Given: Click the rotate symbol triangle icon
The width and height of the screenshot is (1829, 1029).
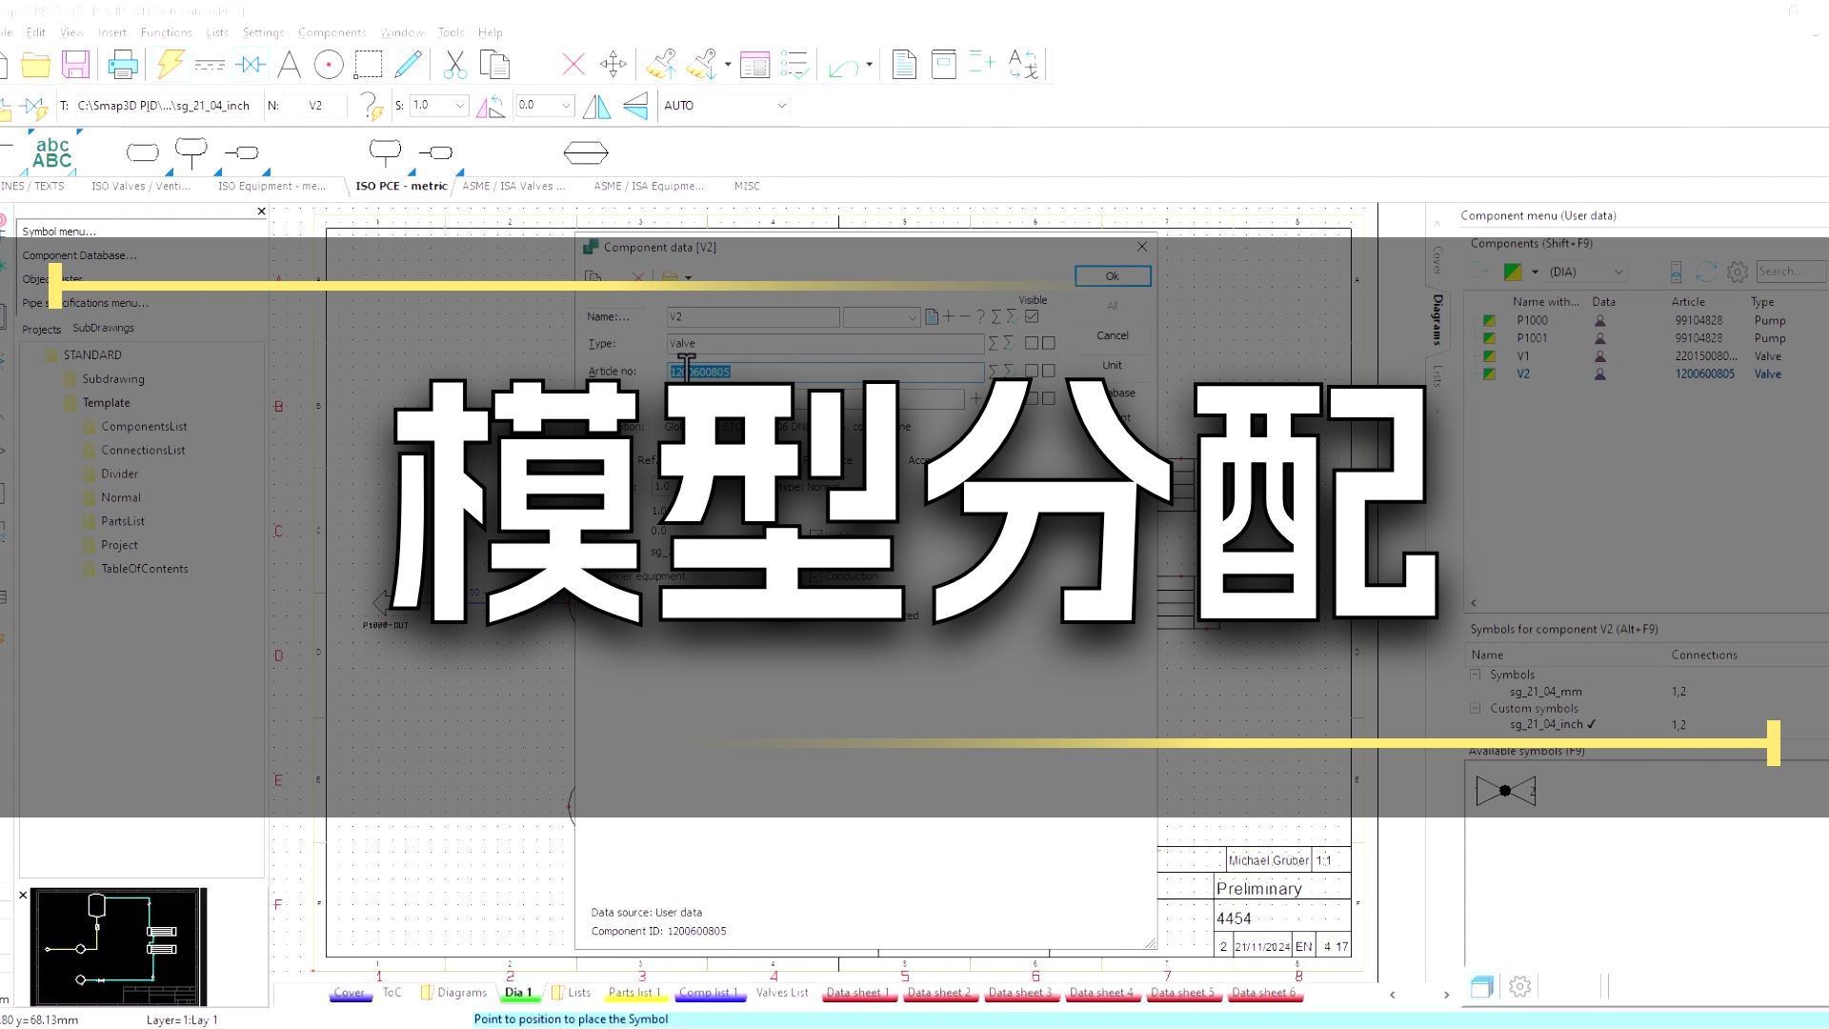Looking at the screenshot, I should [x=491, y=106].
